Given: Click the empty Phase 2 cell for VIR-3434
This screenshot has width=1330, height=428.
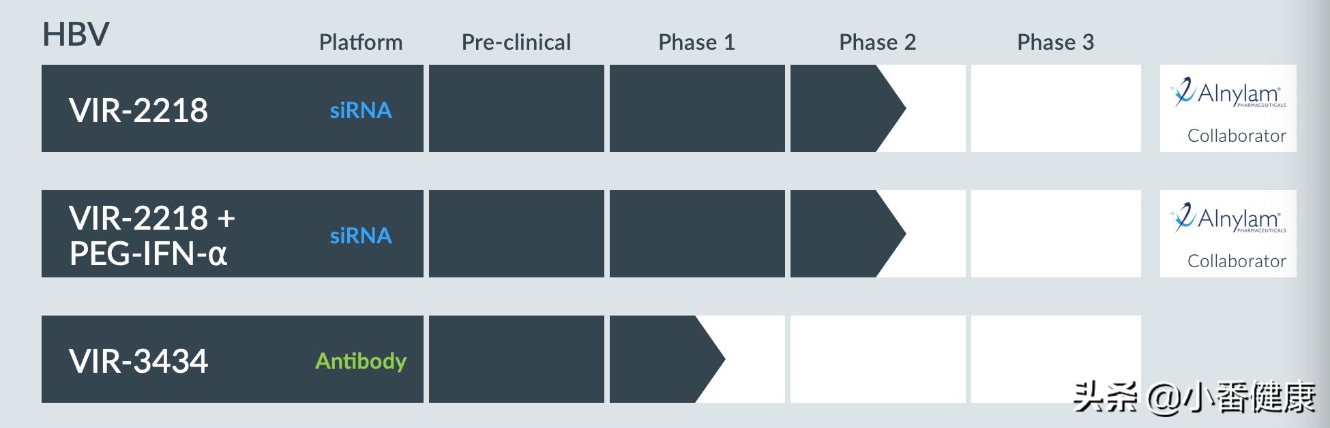Looking at the screenshot, I should point(877,358).
